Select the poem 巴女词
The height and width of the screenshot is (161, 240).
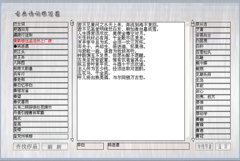coord(41,24)
